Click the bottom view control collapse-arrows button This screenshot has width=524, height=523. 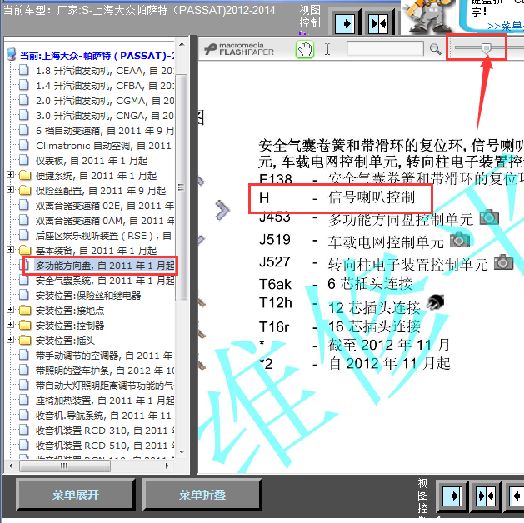(486, 496)
